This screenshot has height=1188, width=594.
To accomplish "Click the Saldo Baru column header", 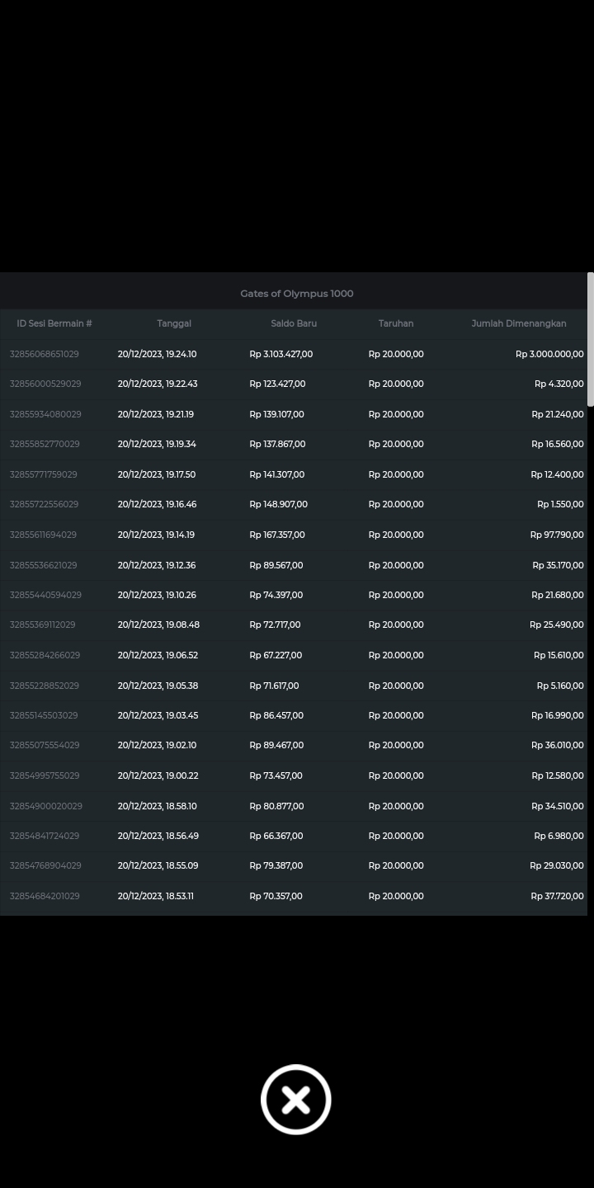I will (294, 323).
